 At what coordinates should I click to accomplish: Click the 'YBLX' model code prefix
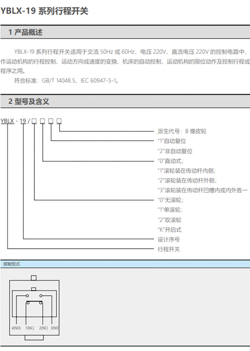click(x=7, y=121)
